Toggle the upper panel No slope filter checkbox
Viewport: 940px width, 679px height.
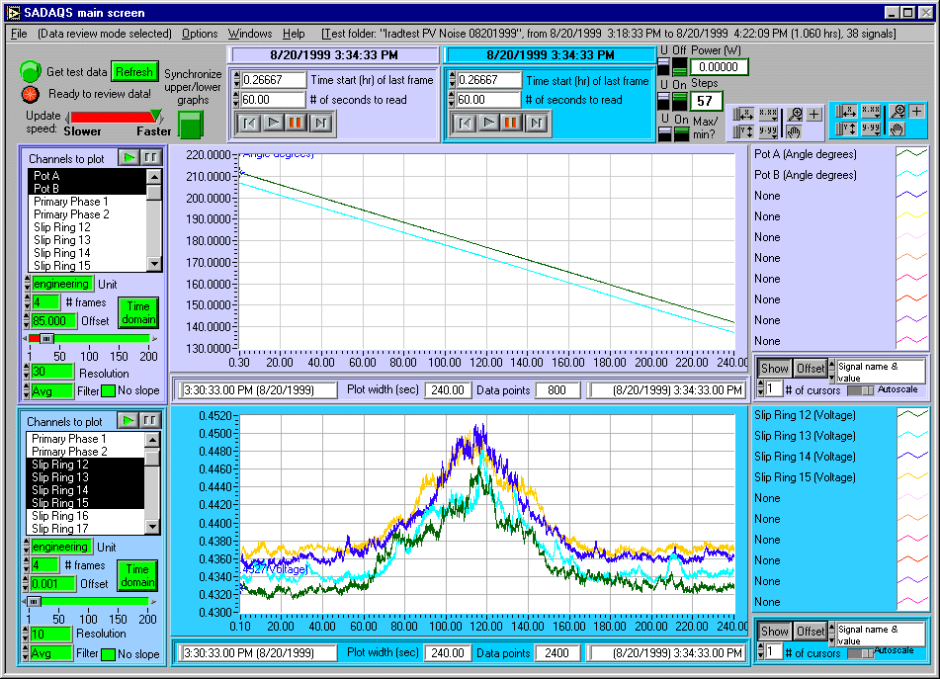108,390
